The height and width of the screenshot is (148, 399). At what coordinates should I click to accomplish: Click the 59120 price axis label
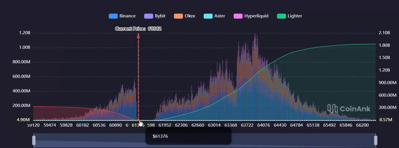[x=33, y=126]
